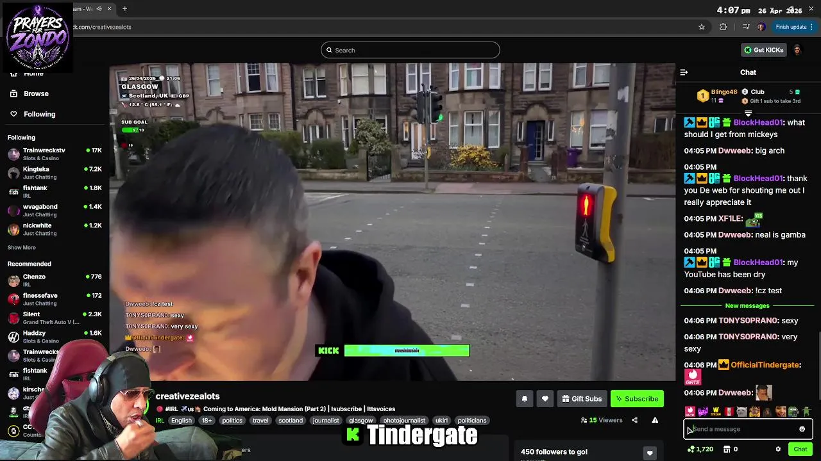Click the heart on followers goal card
Screen dimensions: 821x461
(650, 453)
